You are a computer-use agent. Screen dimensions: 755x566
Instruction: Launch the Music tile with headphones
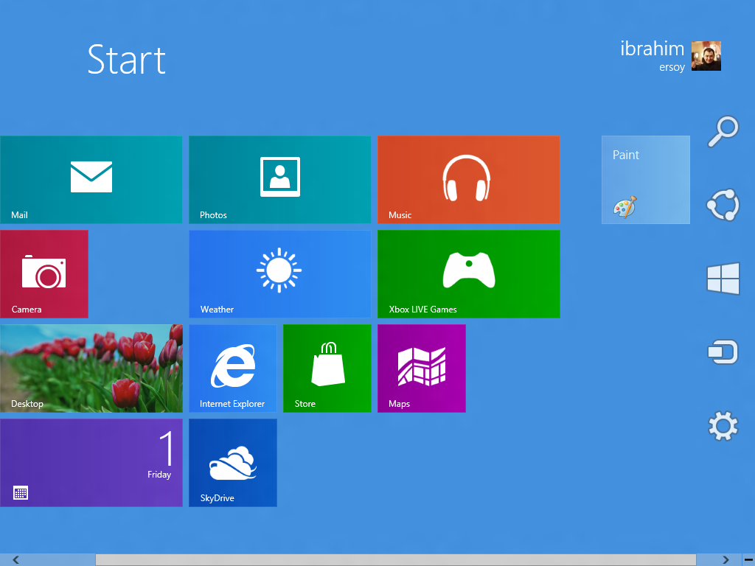pyautogui.click(x=468, y=180)
